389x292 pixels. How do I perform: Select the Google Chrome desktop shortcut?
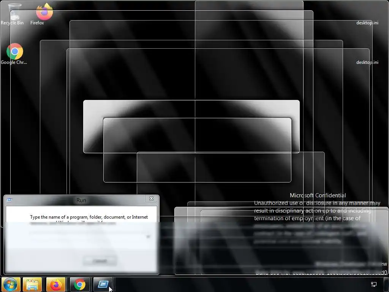tap(14, 54)
